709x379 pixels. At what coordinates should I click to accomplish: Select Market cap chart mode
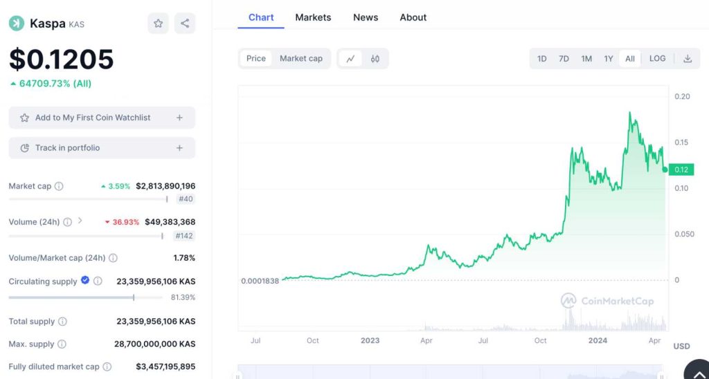click(x=301, y=59)
